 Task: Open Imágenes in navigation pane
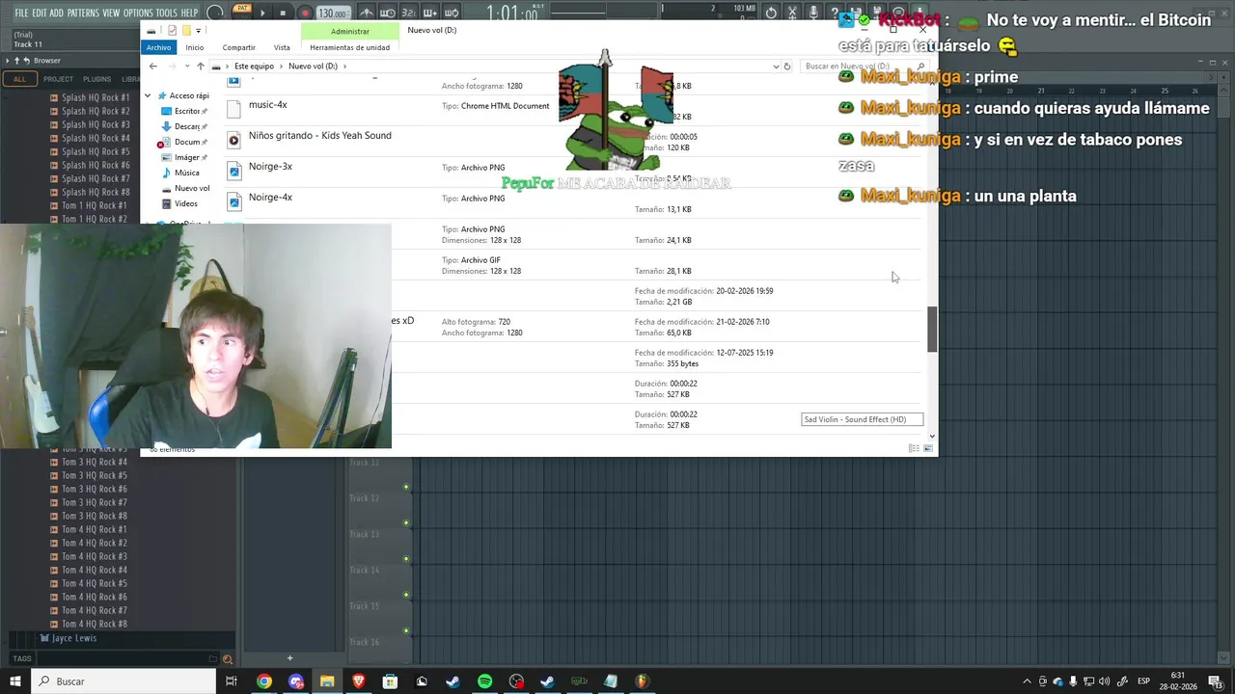[x=185, y=157]
